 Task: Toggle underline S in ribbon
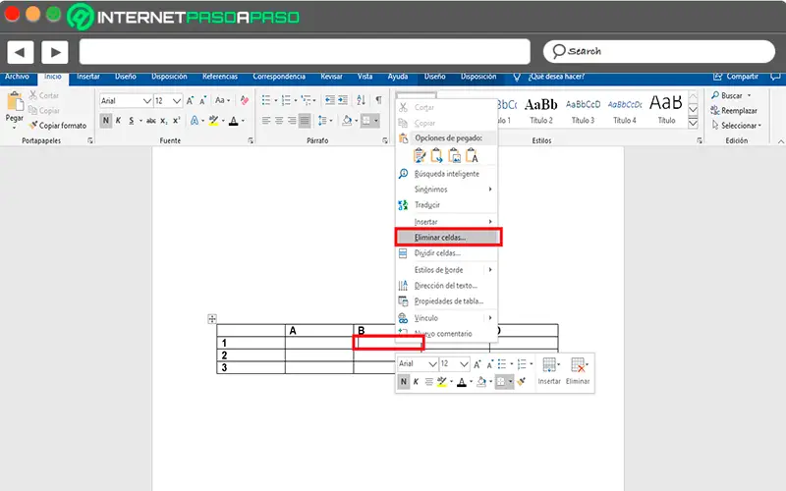(x=132, y=121)
